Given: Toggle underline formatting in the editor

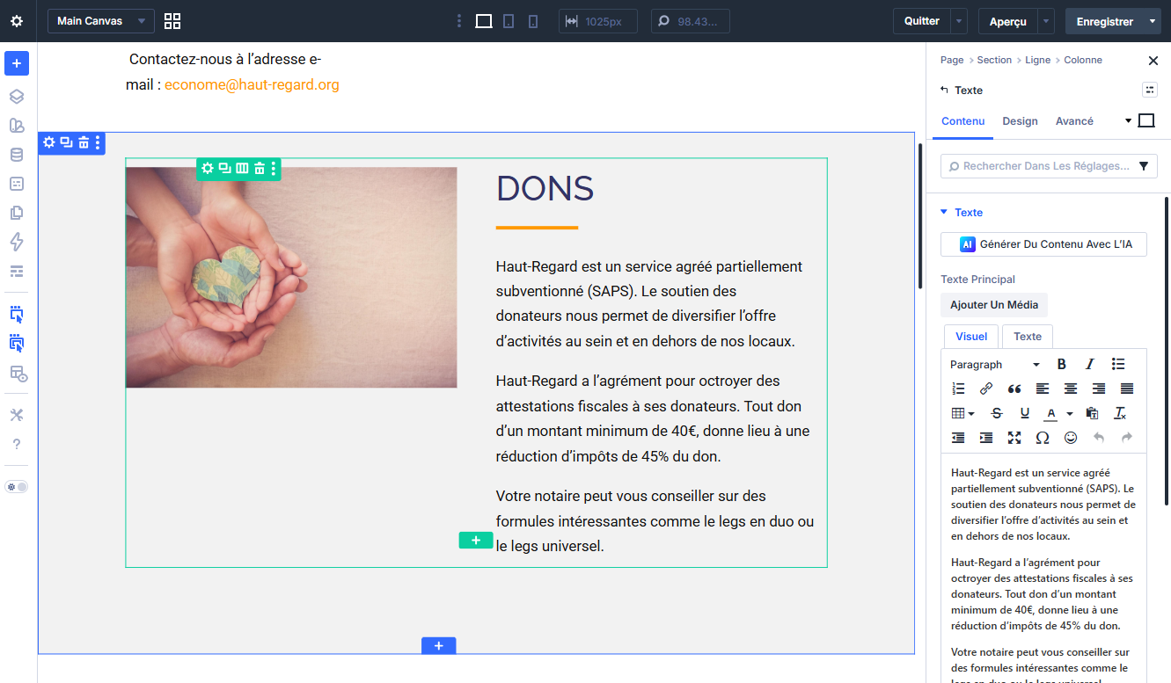Looking at the screenshot, I should click(1024, 412).
